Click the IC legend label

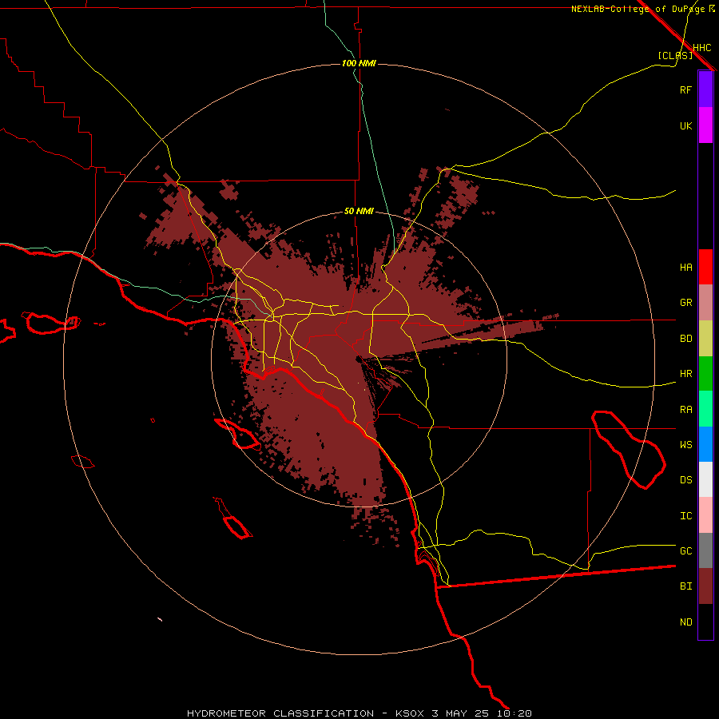pos(685,516)
